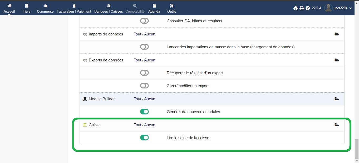Click folder icon in Caisse row
This screenshot has height=163, width=359.
tap(337, 125)
